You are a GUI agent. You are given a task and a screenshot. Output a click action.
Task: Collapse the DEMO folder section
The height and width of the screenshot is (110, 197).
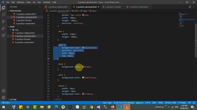(x=12, y=27)
